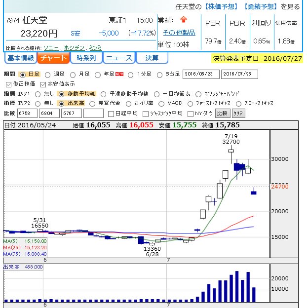Open the チャート tab
The image size is (307, 308).
click(x=53, y=58)
